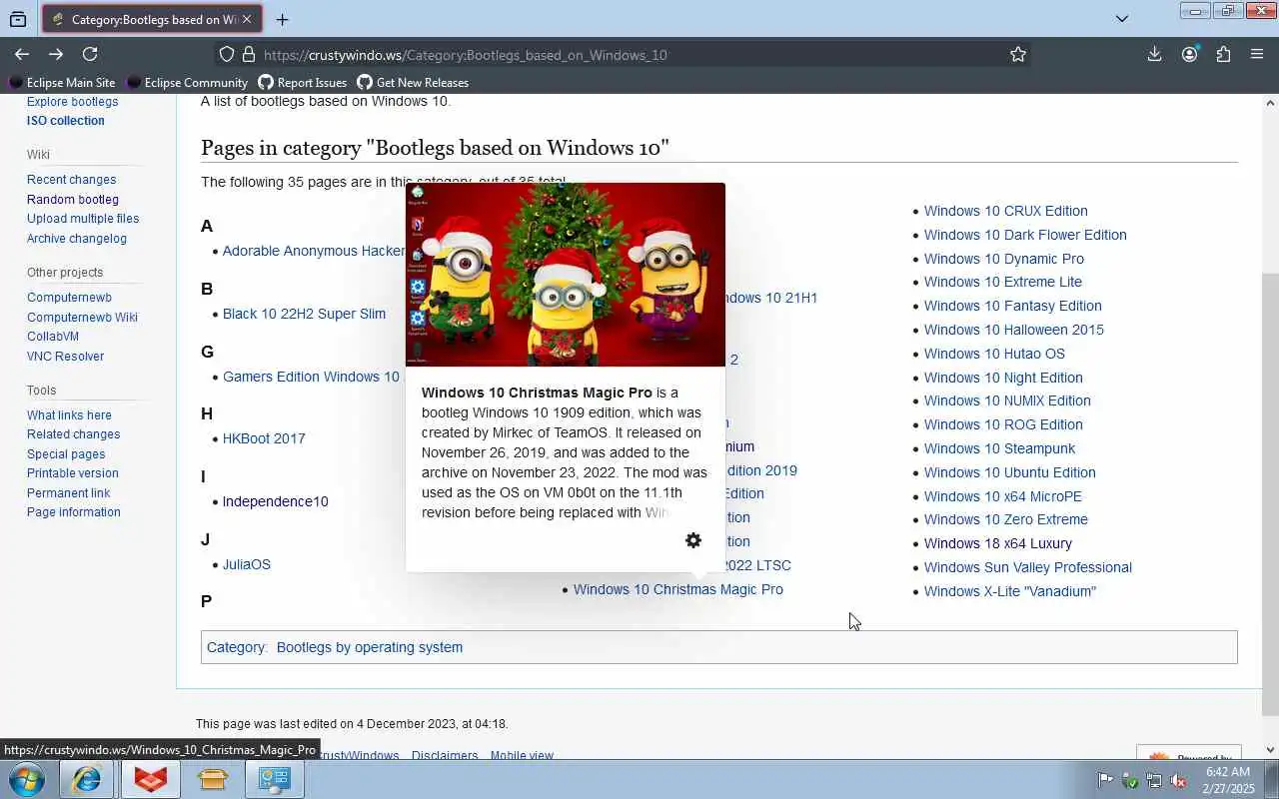Open the page preview settings gear icon
1279x799 pixels.
coord(693,540)
